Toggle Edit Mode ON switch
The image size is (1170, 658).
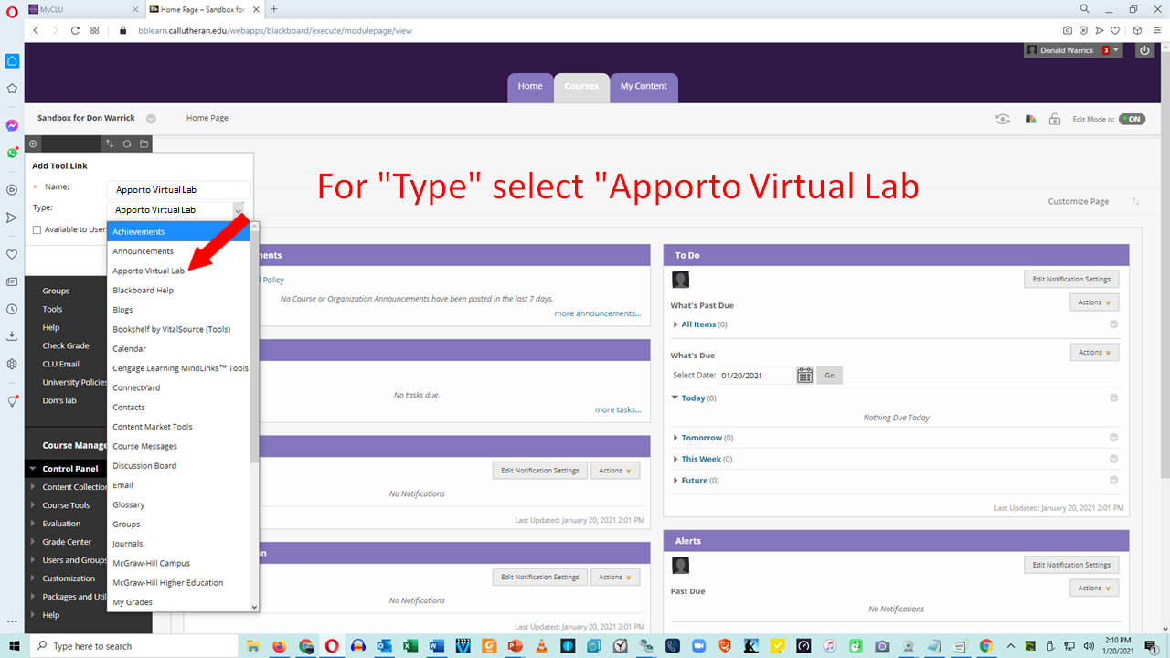tap(1132, 119)
